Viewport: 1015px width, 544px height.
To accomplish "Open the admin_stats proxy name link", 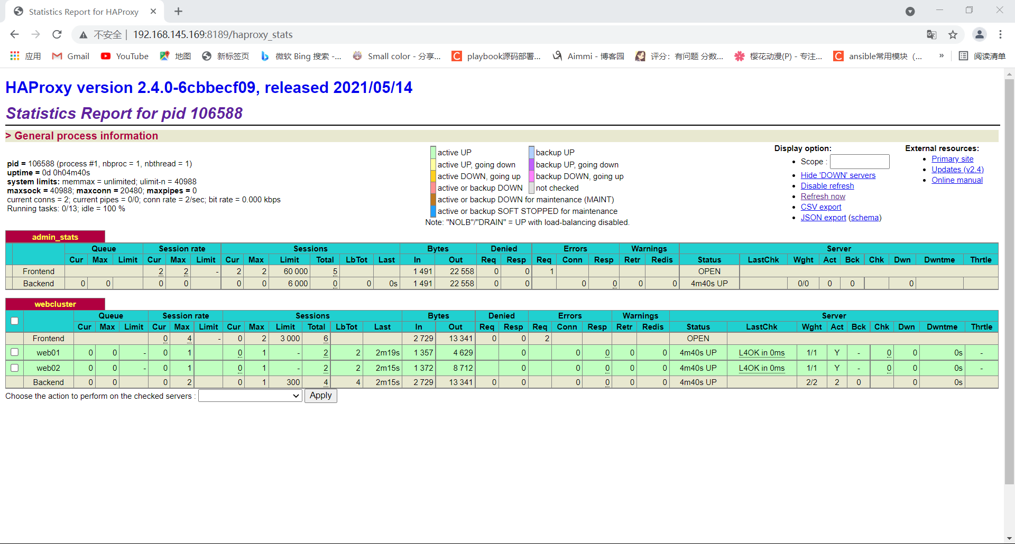I will click(55, 237).
